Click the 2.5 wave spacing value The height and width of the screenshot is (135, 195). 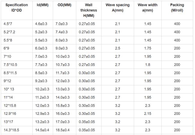tap(118, 48)
